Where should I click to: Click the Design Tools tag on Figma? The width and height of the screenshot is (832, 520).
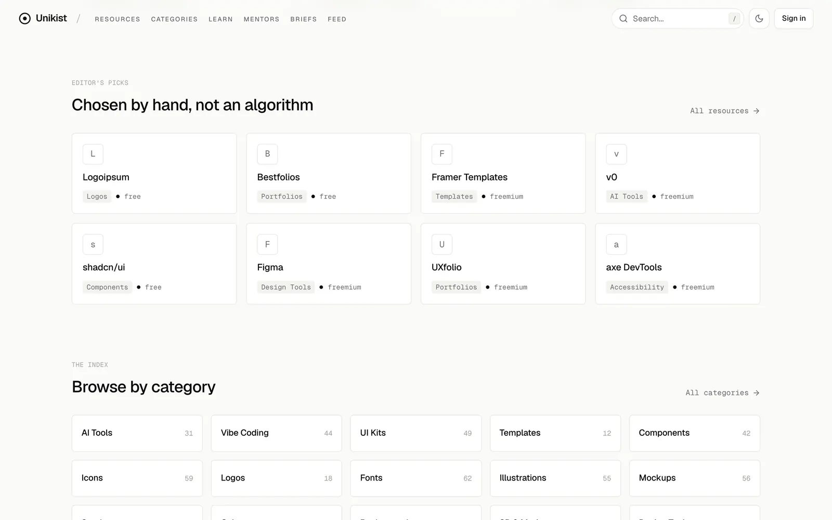[286, 287]
